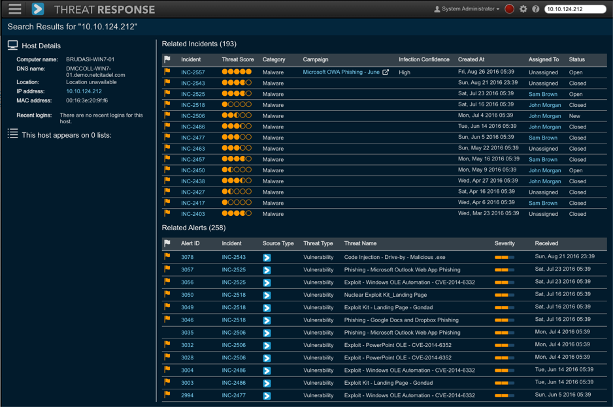Click the Related Alerts (258) heading

click(193, 228)
